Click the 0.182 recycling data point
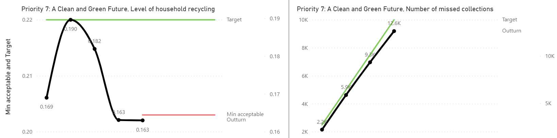The height and width of the screenshot is (138, 557). click(x=95, y=49)
